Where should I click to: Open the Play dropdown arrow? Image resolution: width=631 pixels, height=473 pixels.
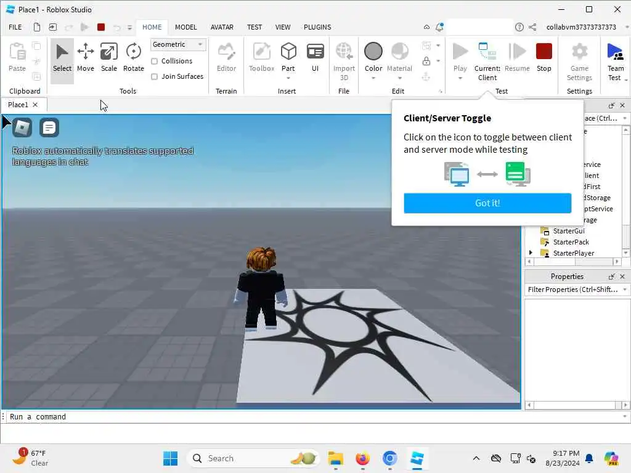[x=460, y=78]
